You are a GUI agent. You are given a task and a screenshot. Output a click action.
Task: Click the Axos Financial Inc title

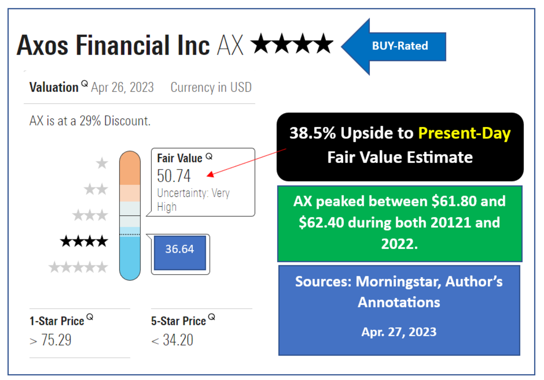point(113,46)
